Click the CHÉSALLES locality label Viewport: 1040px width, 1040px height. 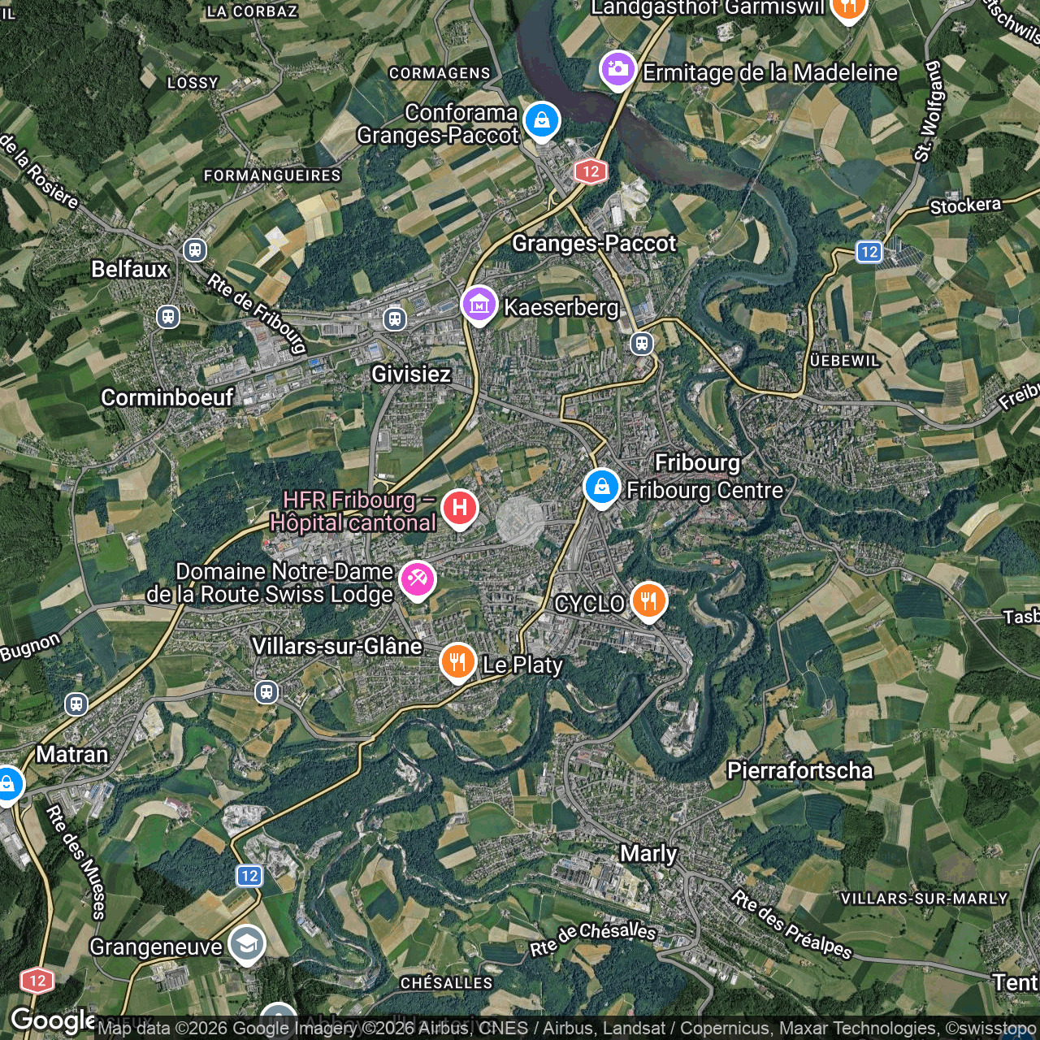tap(447, 982)
